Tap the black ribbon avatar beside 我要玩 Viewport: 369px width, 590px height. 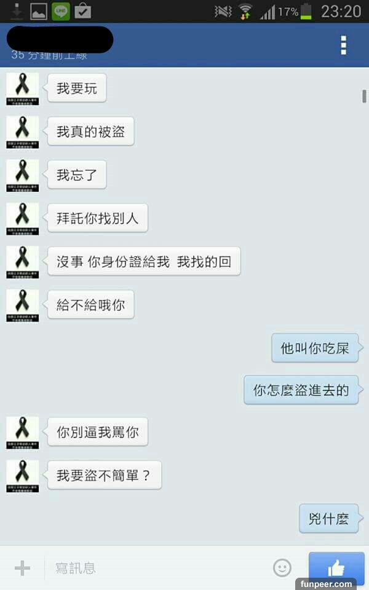coord(22,88)
